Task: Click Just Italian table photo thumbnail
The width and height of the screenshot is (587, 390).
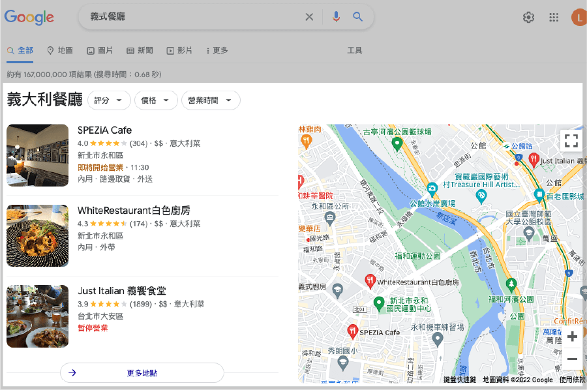Action: pos(37,316)
